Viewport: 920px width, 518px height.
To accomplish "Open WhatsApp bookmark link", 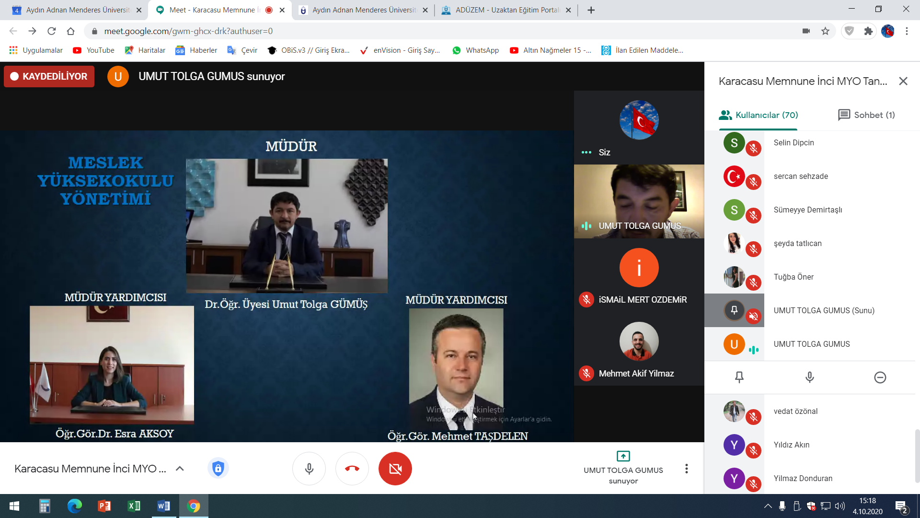I will (475, 50).
